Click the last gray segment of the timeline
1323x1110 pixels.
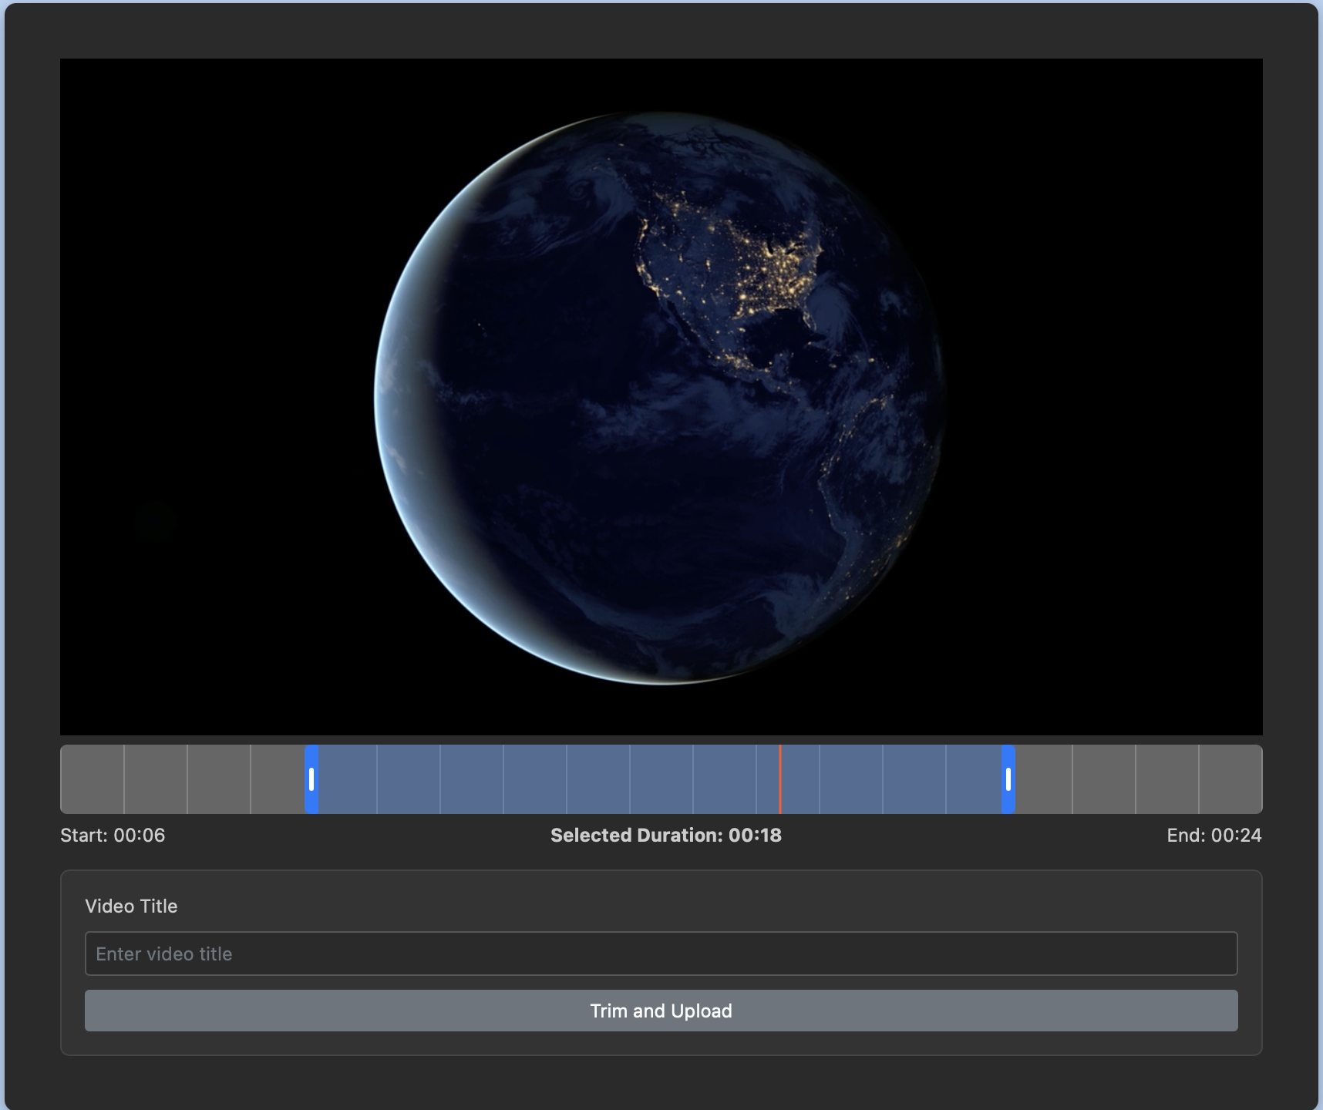click(1230, 779)
